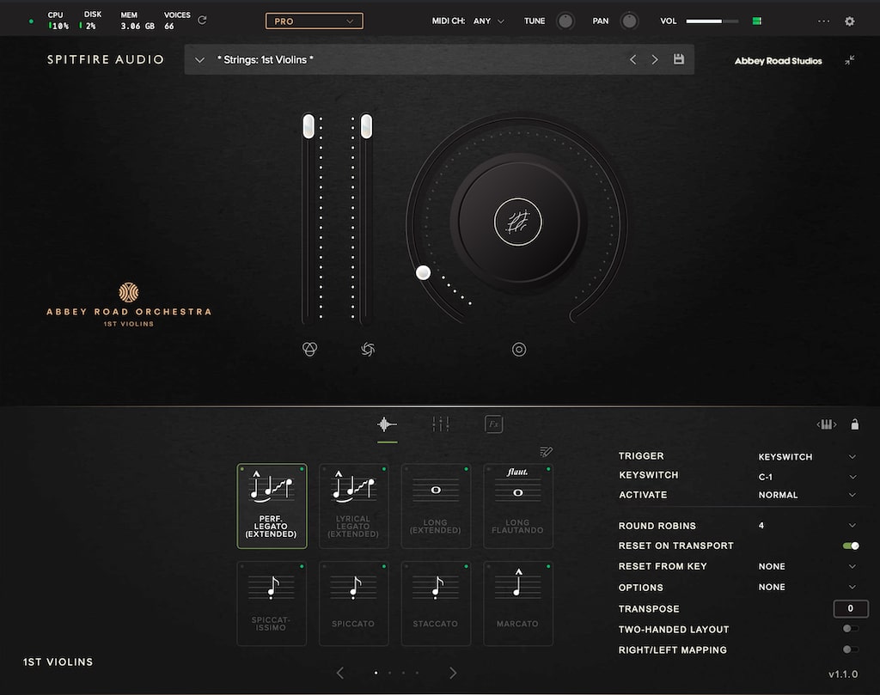Click the center emblem of the large knob
The image size is (880, 695).
point(518,223)
